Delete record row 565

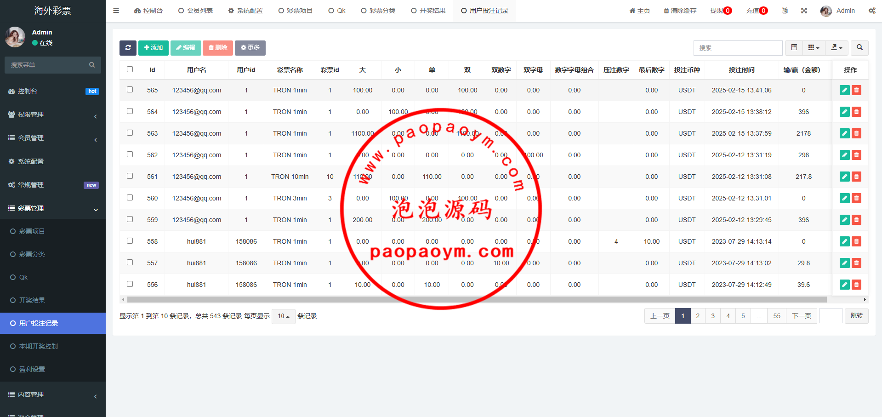point(856,90)
